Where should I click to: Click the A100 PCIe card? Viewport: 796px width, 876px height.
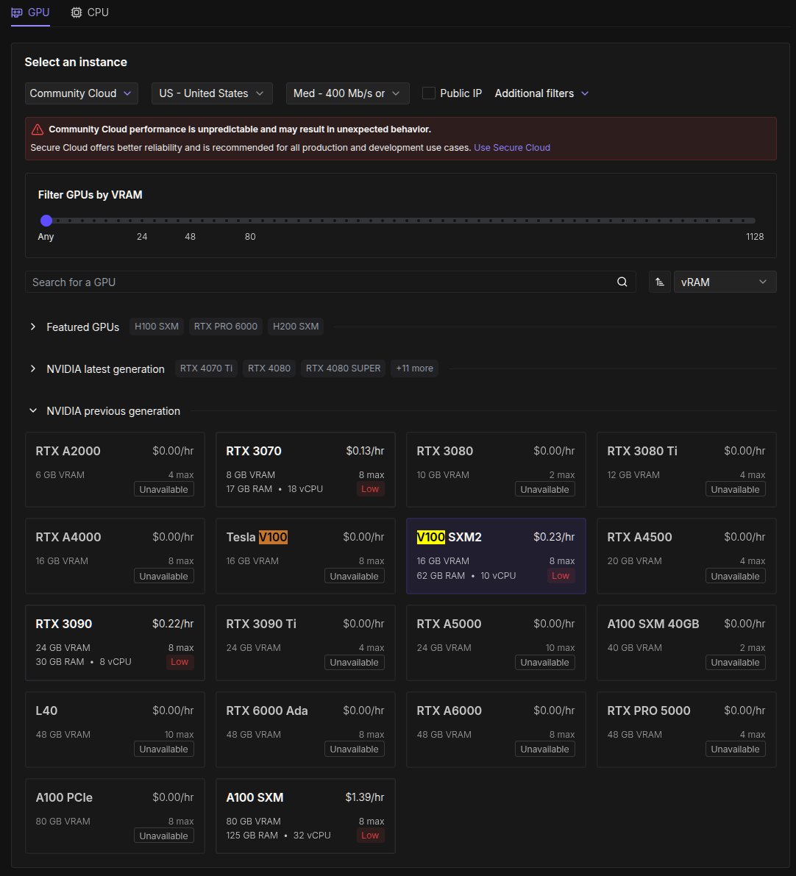(115, 816)
